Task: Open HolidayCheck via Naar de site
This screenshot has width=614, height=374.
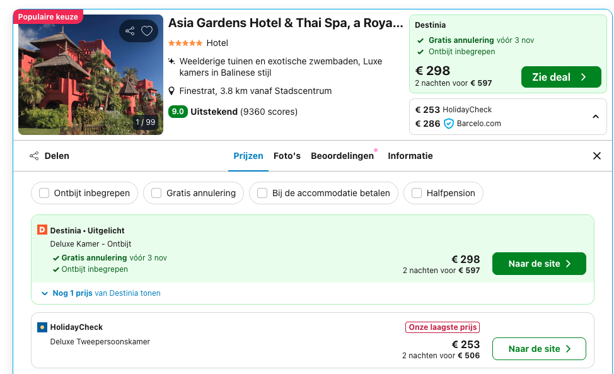Action: pyautogui.click(x=539, y=349)
